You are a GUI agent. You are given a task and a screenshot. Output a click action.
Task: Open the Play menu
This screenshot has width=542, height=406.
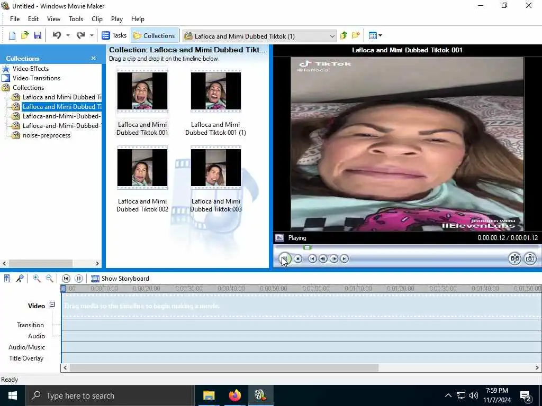pos(117,19)
